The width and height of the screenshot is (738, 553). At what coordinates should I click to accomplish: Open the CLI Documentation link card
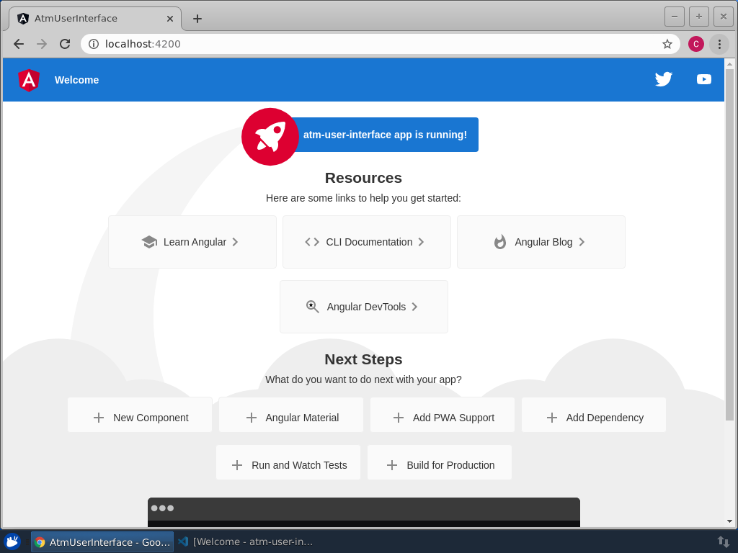[x=367, y=242]
